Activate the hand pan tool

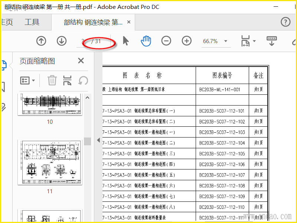[x=146, y=41]
